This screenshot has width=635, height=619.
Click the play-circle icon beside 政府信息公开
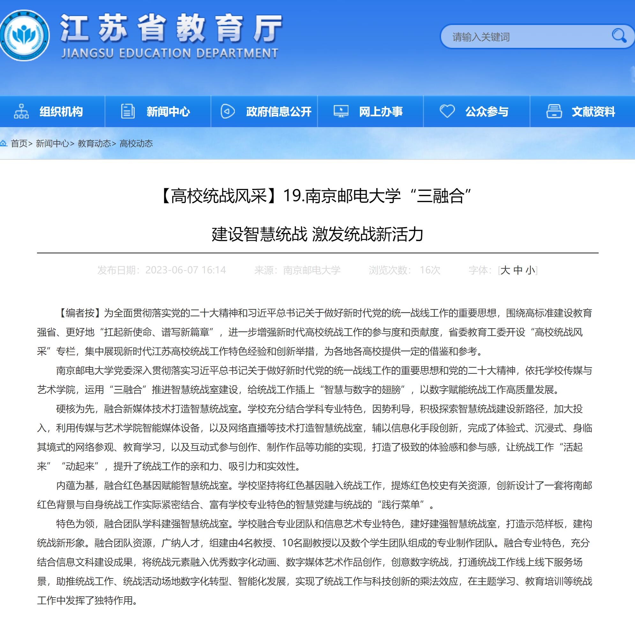tap(228, 111)
